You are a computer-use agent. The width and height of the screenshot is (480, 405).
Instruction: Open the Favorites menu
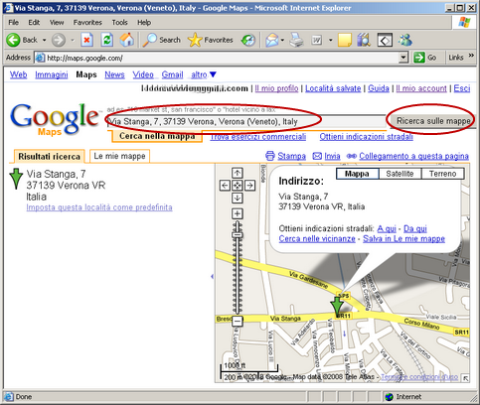pos(87,23)
